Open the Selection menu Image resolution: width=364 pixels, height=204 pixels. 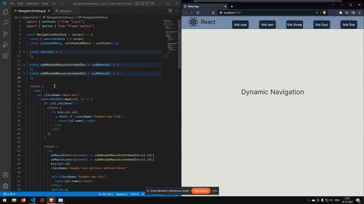32,3
